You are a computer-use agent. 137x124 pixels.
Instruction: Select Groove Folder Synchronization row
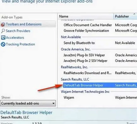(100, 31)
